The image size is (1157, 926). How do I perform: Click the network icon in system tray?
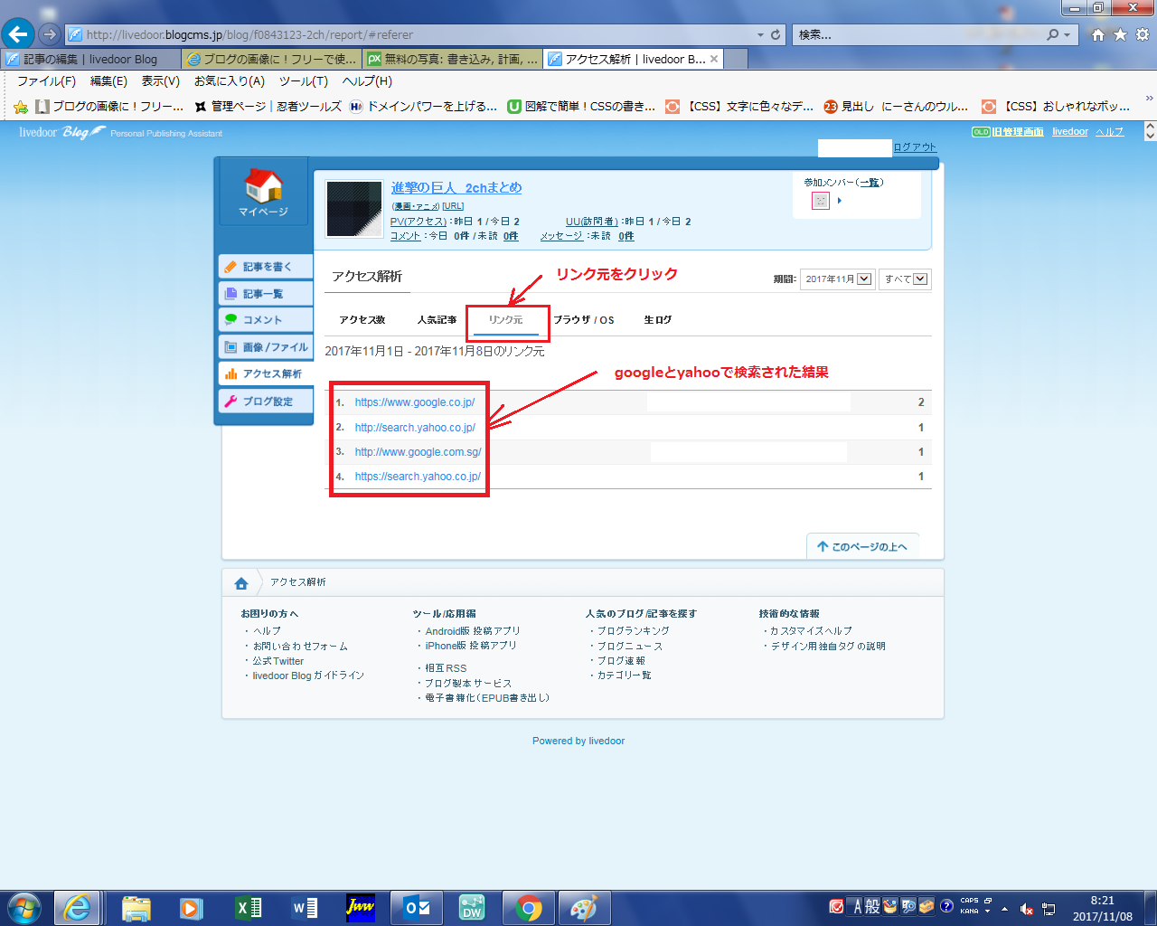[x=1049, y=908]
